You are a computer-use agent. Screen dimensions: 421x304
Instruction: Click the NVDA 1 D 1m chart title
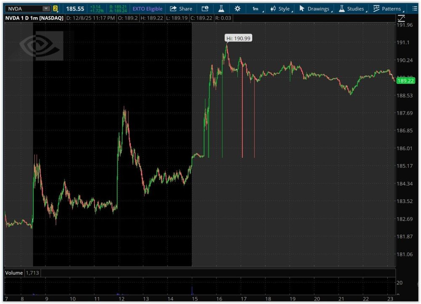click(x=34, y=18)
